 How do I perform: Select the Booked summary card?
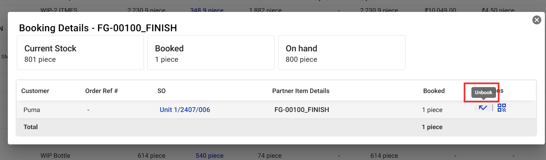[x=211, y=52]
